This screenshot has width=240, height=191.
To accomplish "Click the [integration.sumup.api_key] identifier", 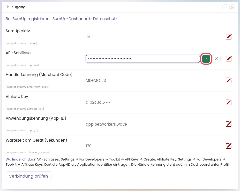I will (x=22, y=65).
